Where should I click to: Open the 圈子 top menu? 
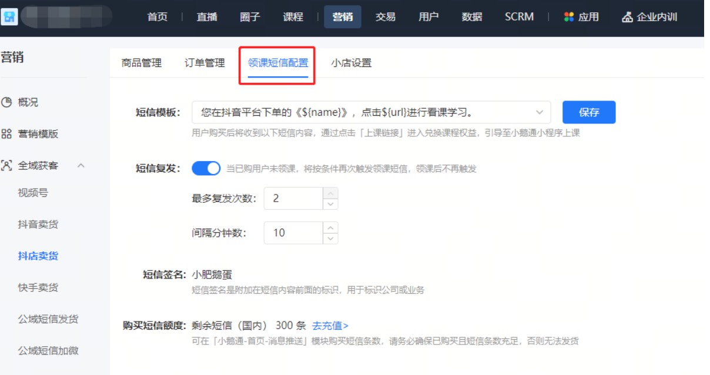pos(250,17)
